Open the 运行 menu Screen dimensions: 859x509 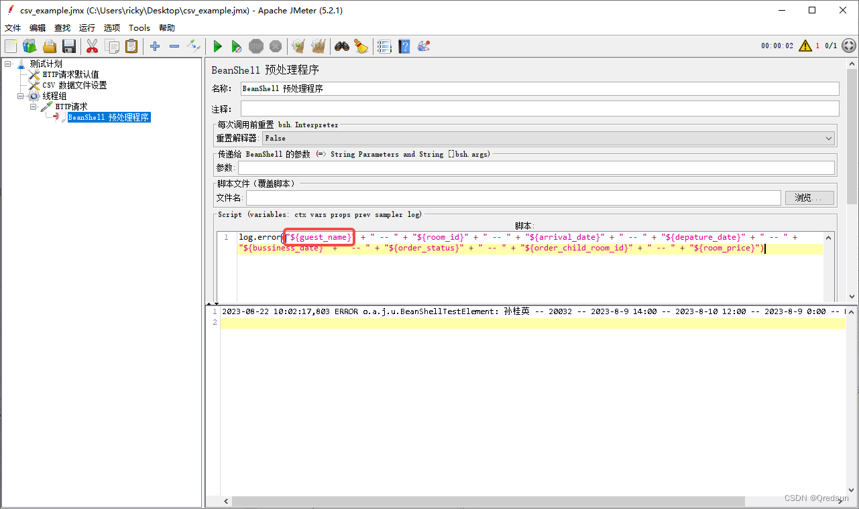(87, 27)
